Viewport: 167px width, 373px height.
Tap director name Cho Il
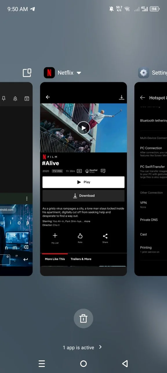[56, 225]
